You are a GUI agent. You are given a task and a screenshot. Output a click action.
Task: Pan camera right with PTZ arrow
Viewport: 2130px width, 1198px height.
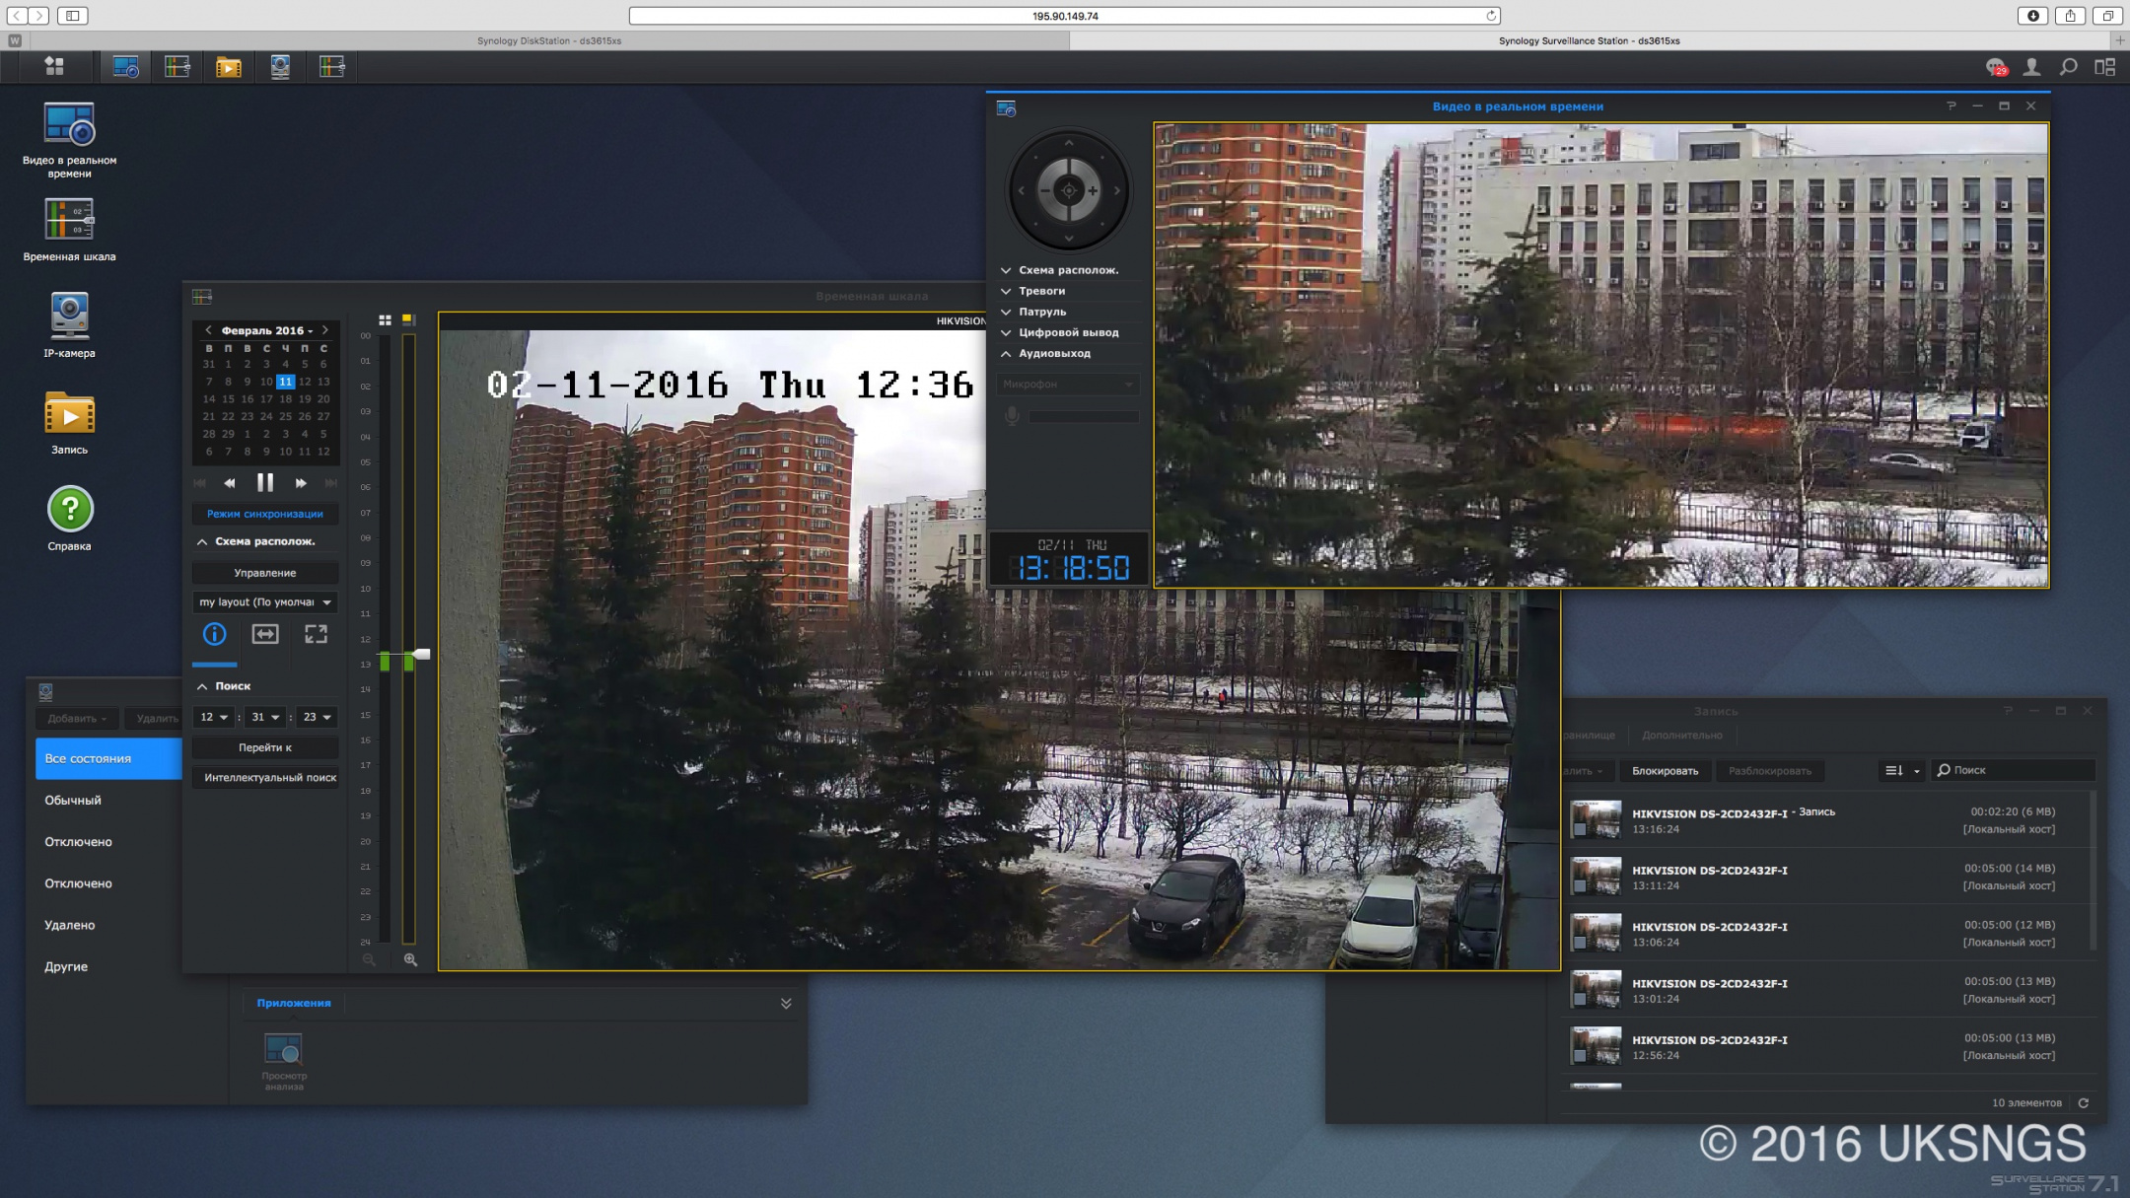point(1116,190)
